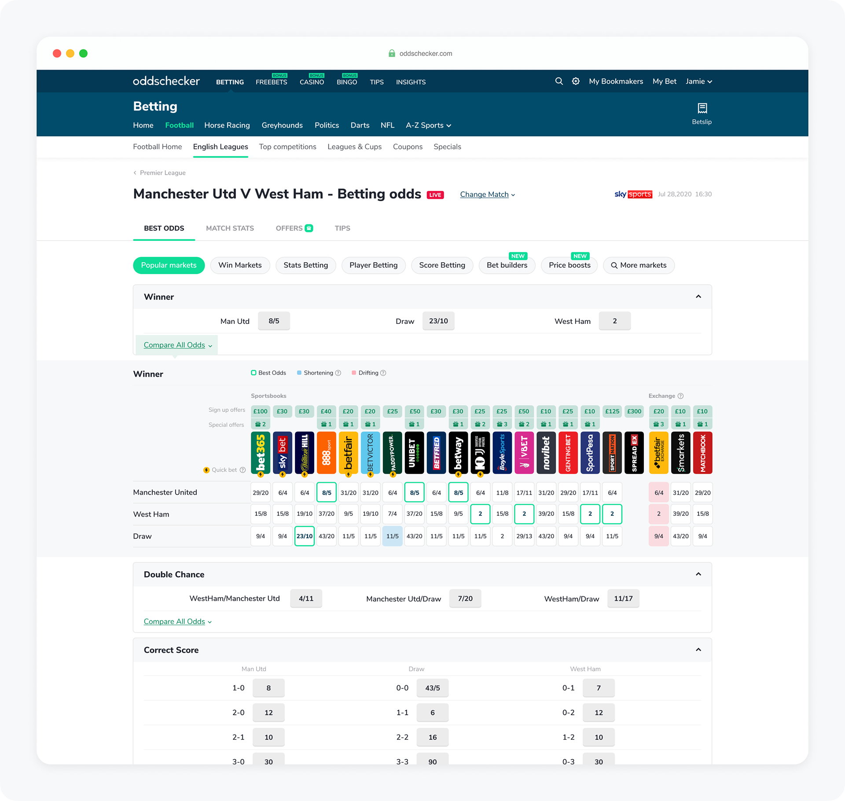
Task: Select Win Markets filter pill
Action: click(240, 265)
